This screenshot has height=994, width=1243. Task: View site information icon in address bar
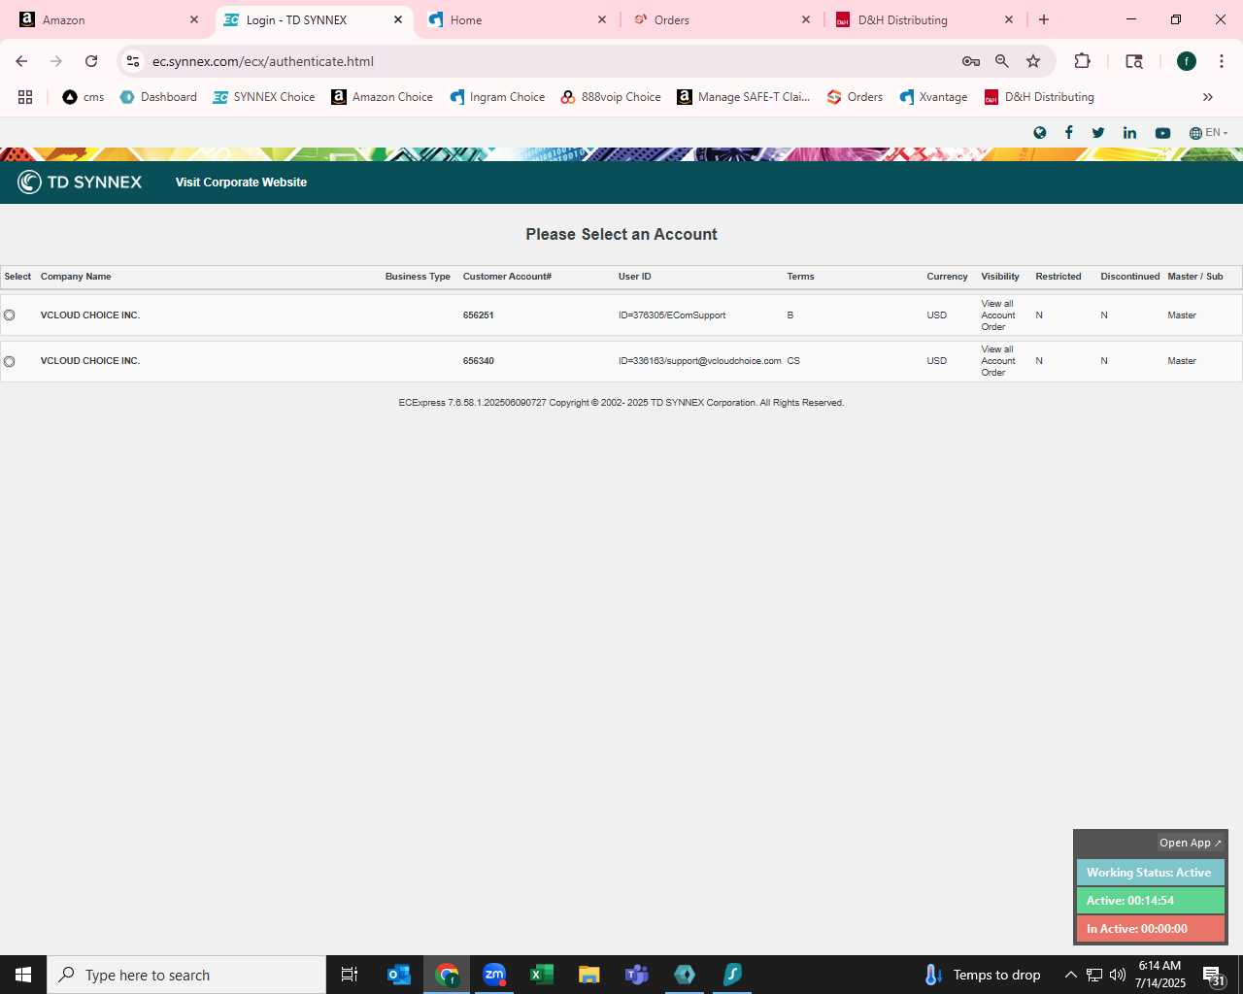point(133,61)
